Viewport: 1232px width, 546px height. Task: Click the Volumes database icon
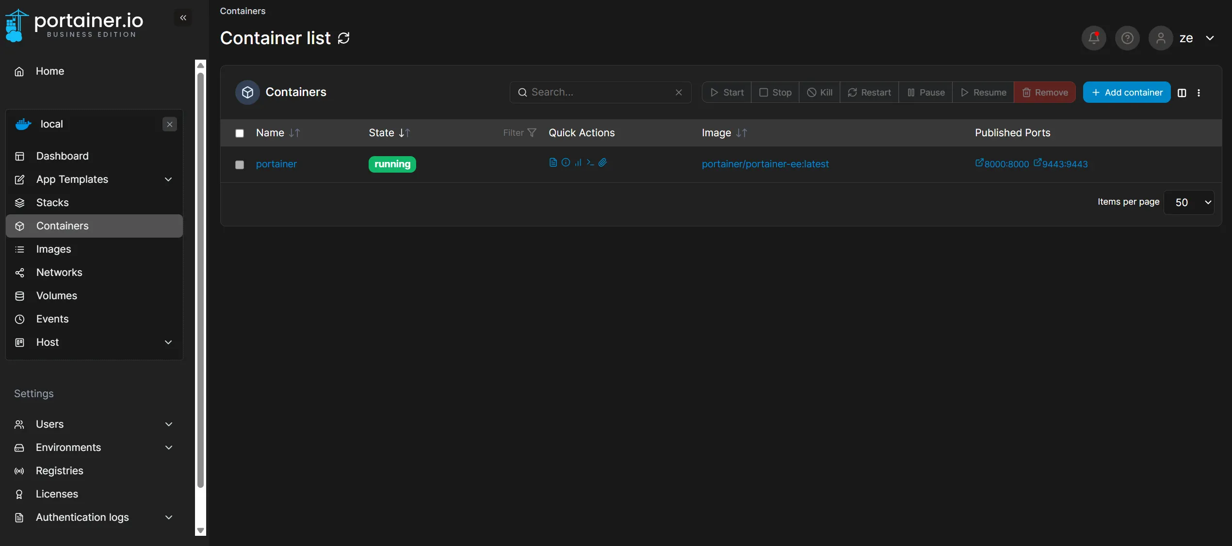(x=19, y=296)
